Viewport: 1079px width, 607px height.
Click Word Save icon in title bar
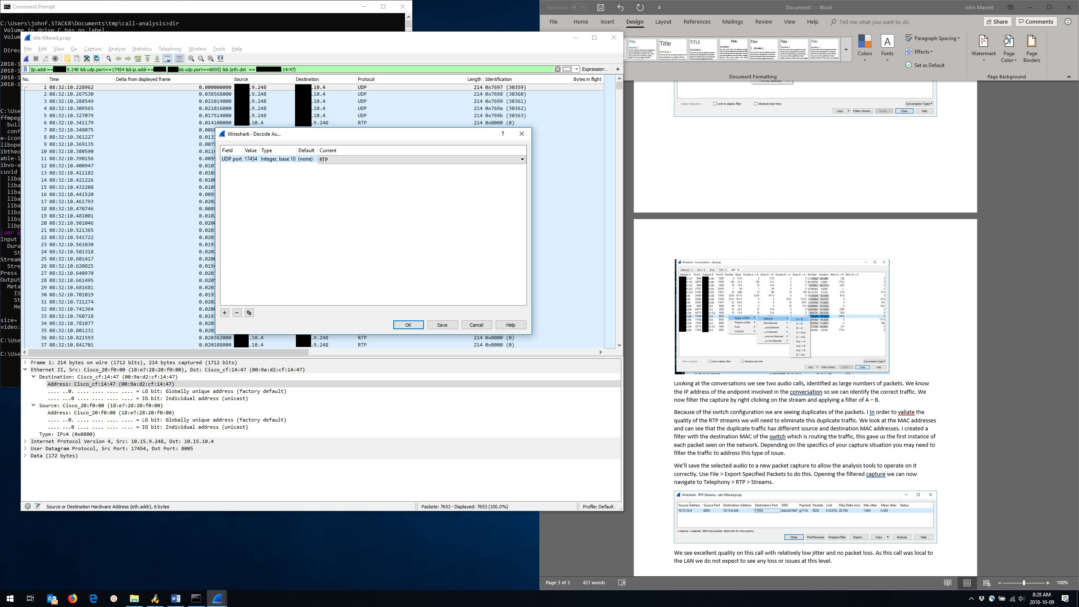pyautogui.click(x=601, y=7)
